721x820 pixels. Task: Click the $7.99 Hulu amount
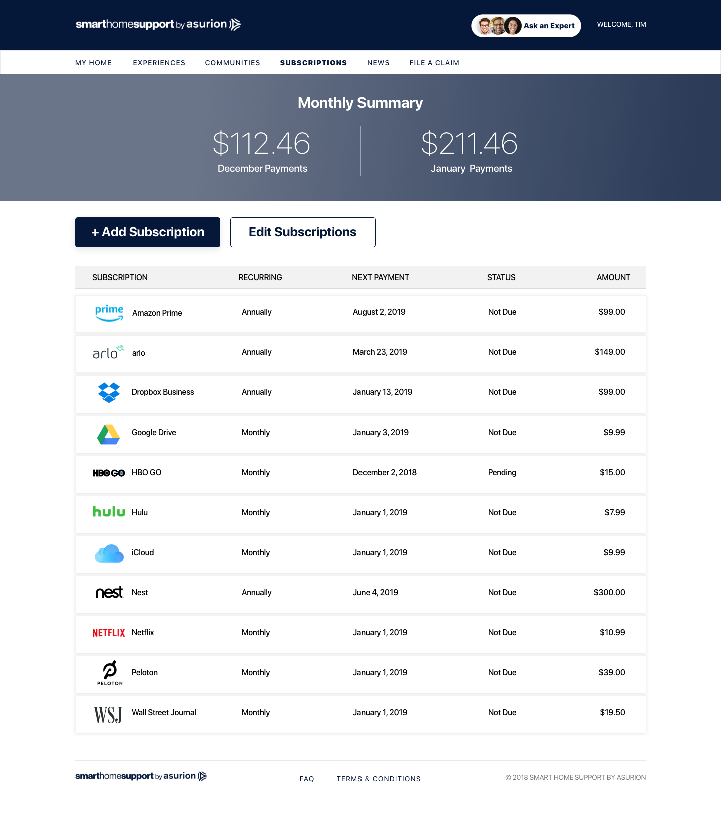pyautogui.click(x=615, y=512)
